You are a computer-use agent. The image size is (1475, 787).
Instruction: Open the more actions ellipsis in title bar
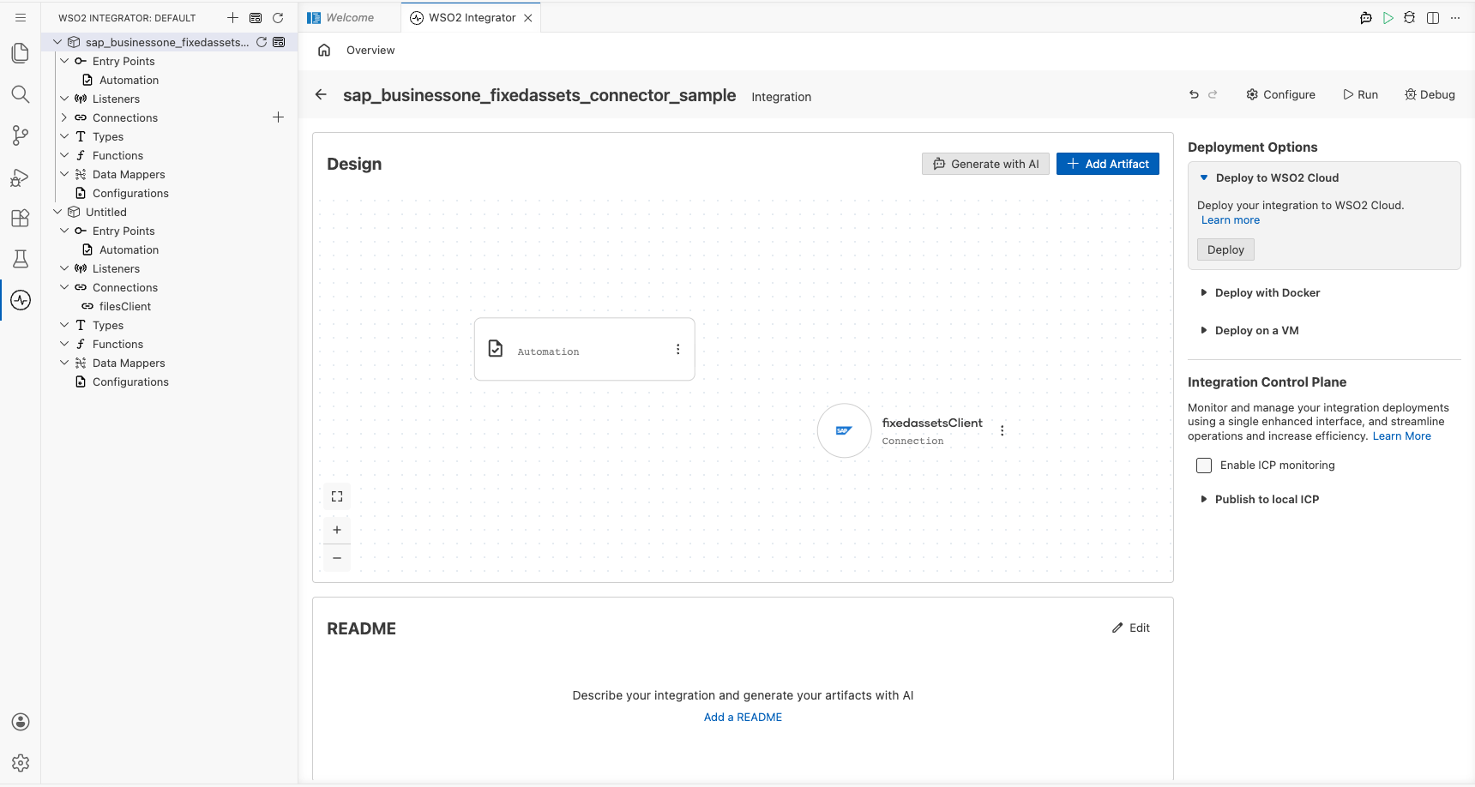click(1455, 18)
